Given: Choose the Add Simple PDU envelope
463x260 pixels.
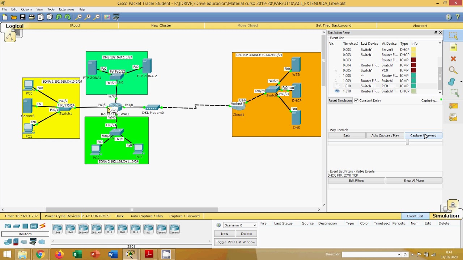Looking at the screenshot, I should click(x=453, y=106).
